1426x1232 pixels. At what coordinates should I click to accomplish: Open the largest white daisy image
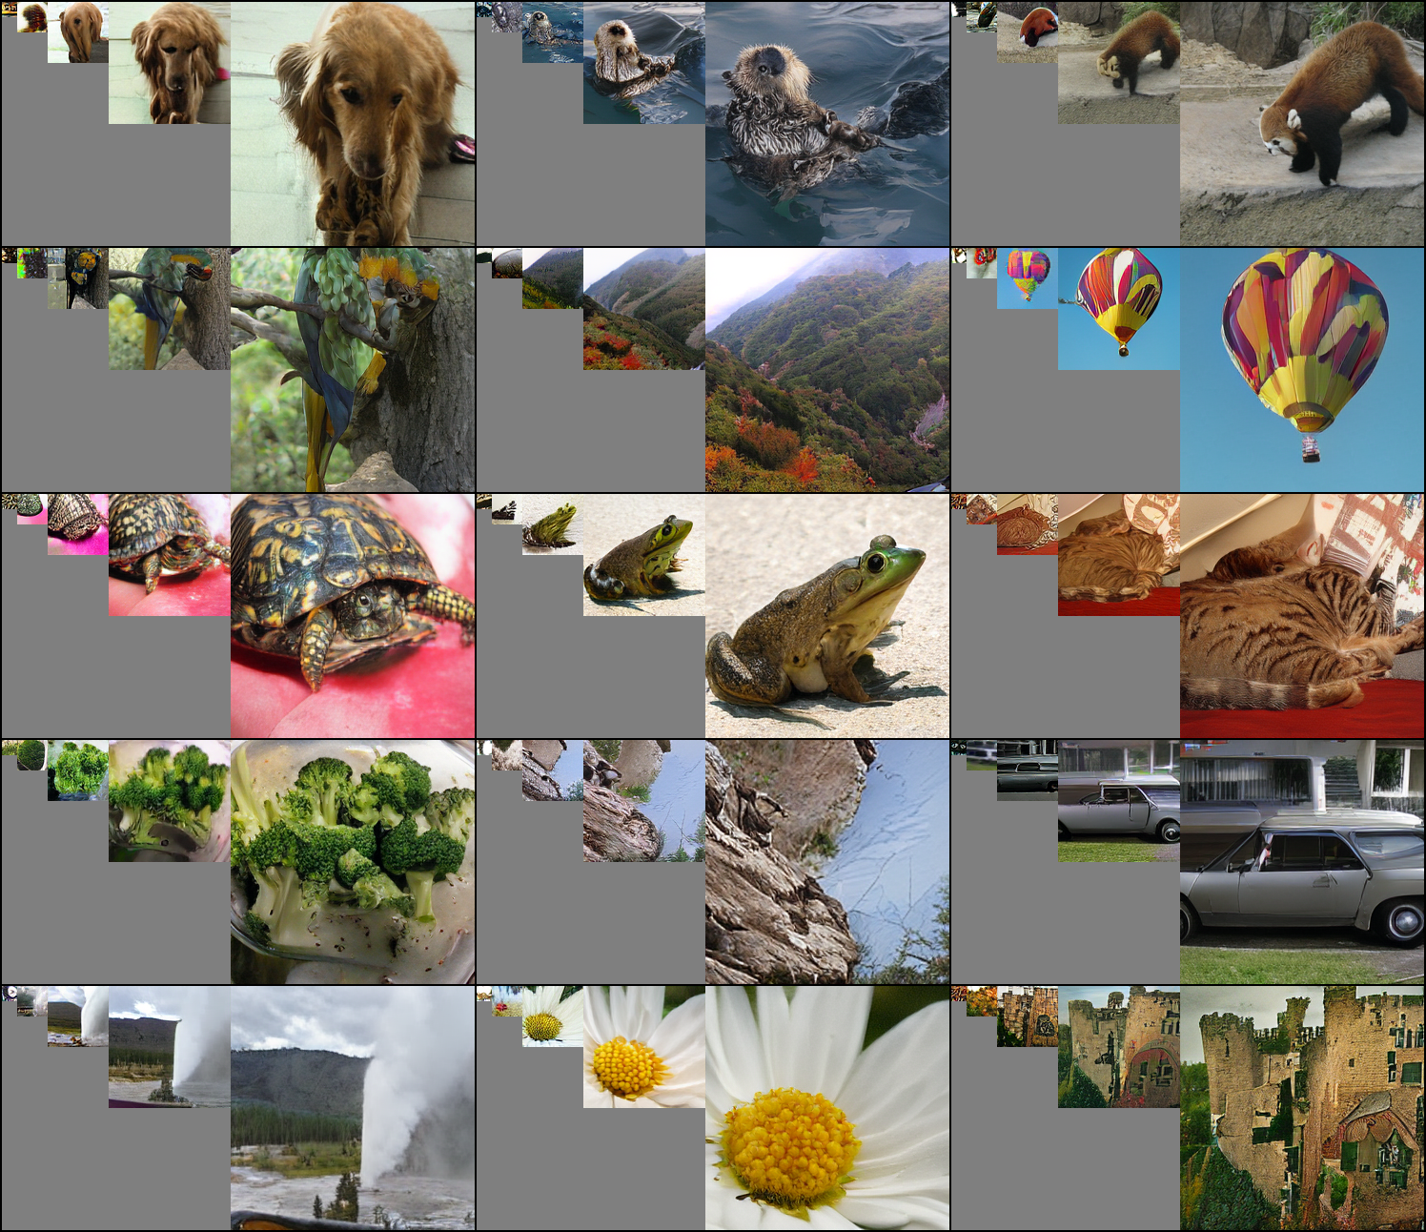point(827,1108)
